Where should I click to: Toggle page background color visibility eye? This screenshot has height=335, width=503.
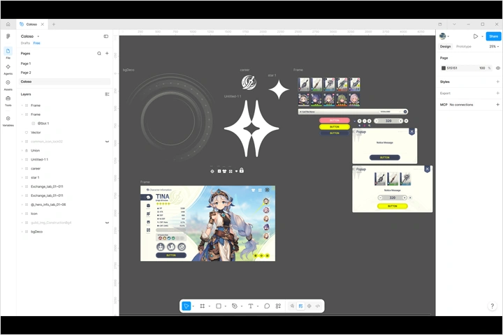498,68
